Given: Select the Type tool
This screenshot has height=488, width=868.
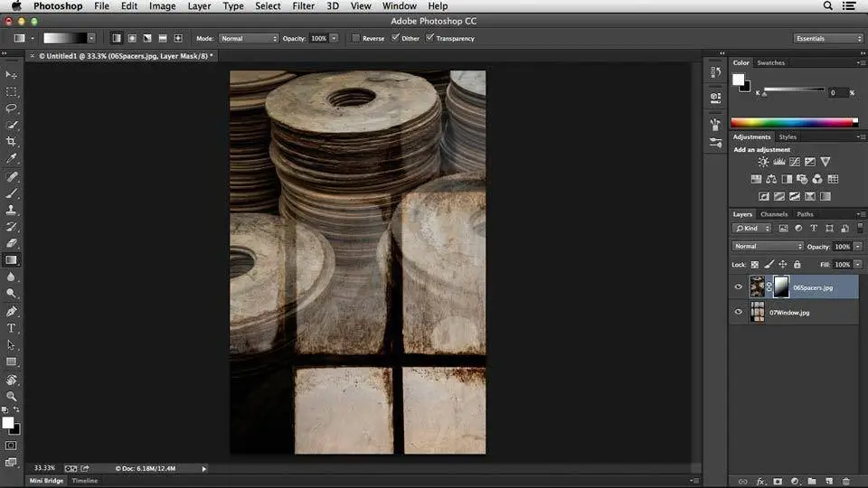Looking at the screenshot, I should click(x=12, y=328).
